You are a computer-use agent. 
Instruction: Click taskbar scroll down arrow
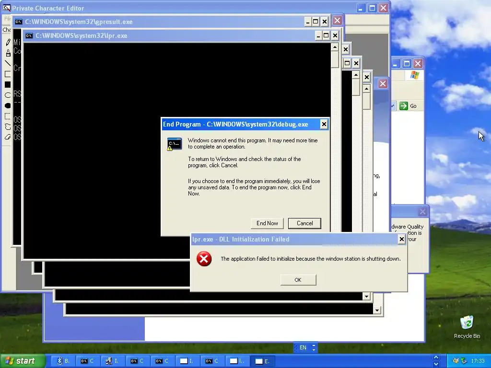pyautogui.click(x=435, y=364)
